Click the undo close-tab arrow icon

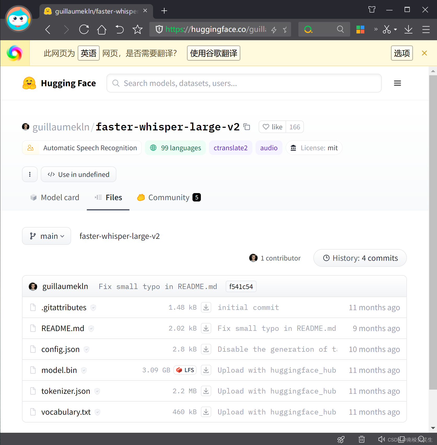[120, 30]
